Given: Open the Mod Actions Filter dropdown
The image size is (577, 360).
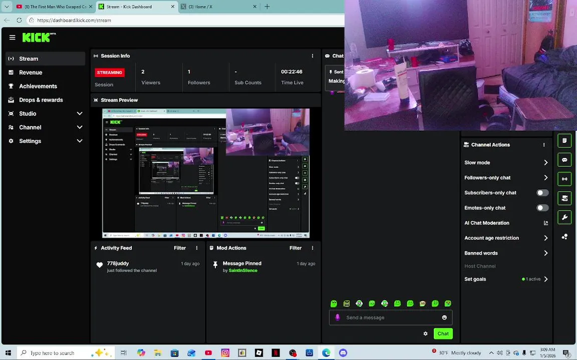Looking at the screenshot, I should click(x=296, y=248).
